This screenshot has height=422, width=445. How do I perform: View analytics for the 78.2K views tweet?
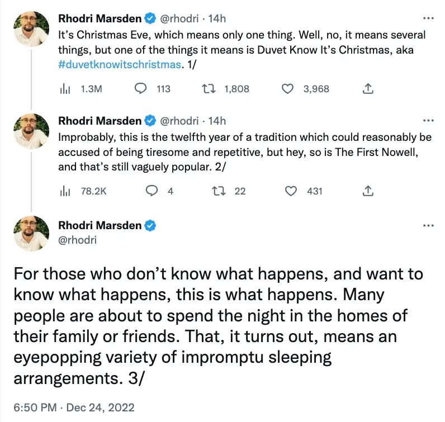pyautogui.click(x=64, y=191)
